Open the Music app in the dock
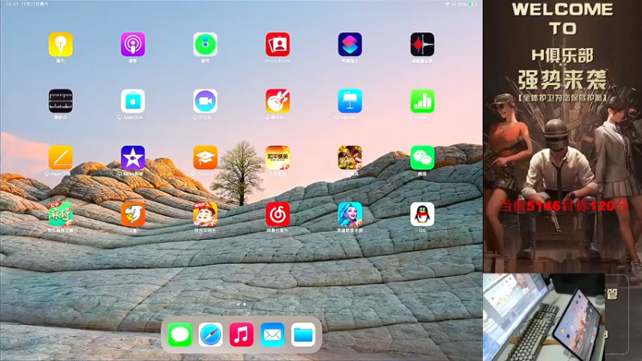 (x=242, y=335)
